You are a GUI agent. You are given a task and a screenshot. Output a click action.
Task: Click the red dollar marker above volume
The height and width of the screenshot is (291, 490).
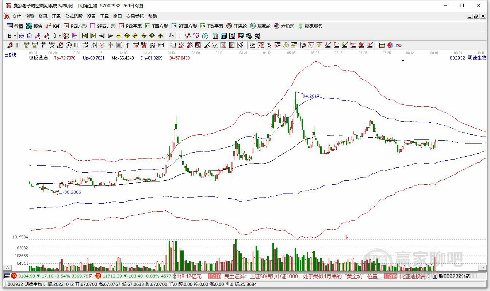point(347,237)
